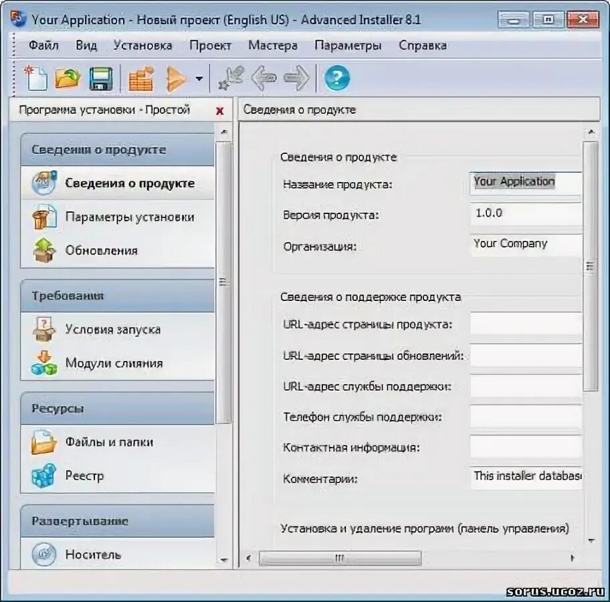Click the Организация field with Your Company
Image resolution: width=610 pixels, height=602 pixels.
pyautogui.click(x=526, y=245)
